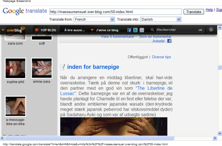Open the Help link
The height and width of the screenshot is (146, 222).
209,10
